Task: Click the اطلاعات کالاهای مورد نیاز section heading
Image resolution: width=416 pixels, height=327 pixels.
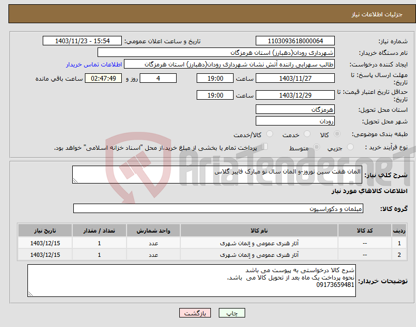Action: 369,191
